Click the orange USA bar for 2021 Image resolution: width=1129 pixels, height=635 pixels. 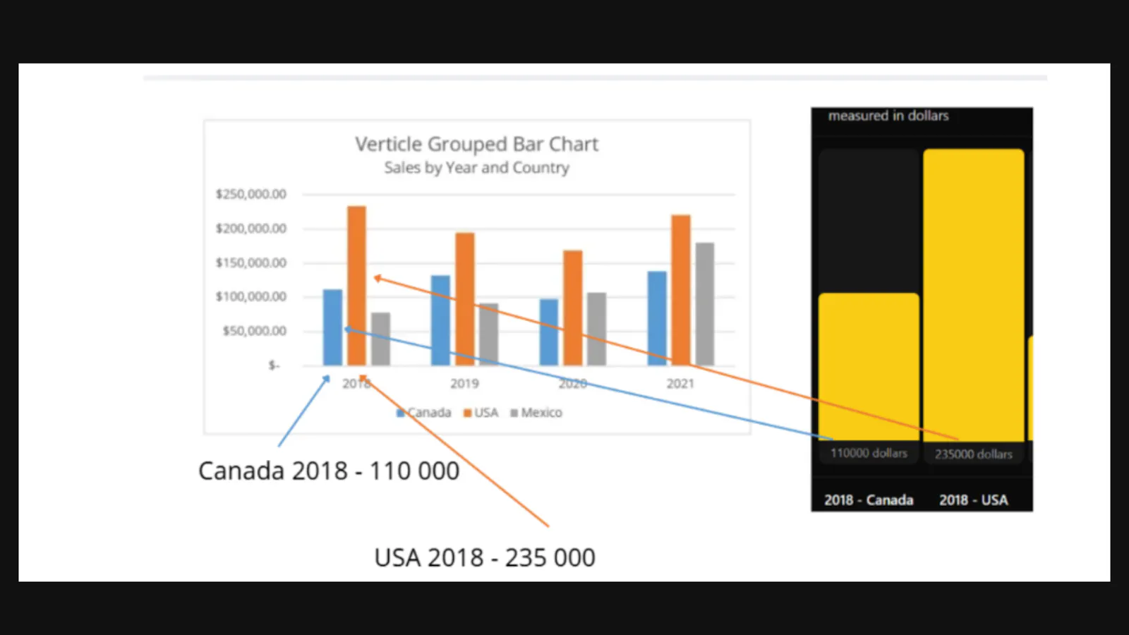pos(681,290)
